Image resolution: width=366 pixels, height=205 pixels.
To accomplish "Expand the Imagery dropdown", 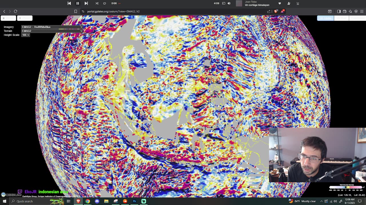I will (x=52, y=27).
